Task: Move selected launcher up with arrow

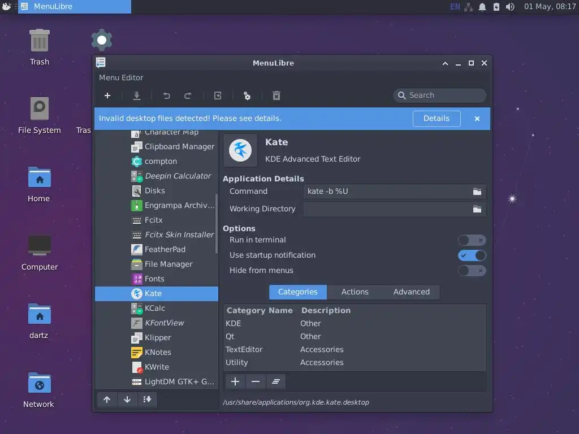Action: [x=107, y=400]
